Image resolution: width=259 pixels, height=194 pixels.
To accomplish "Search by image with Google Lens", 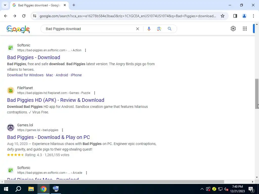I will click(159, 29).
